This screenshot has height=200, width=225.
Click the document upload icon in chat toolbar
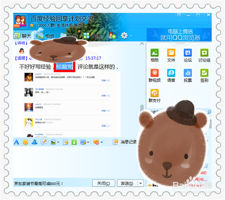point(66,142)
